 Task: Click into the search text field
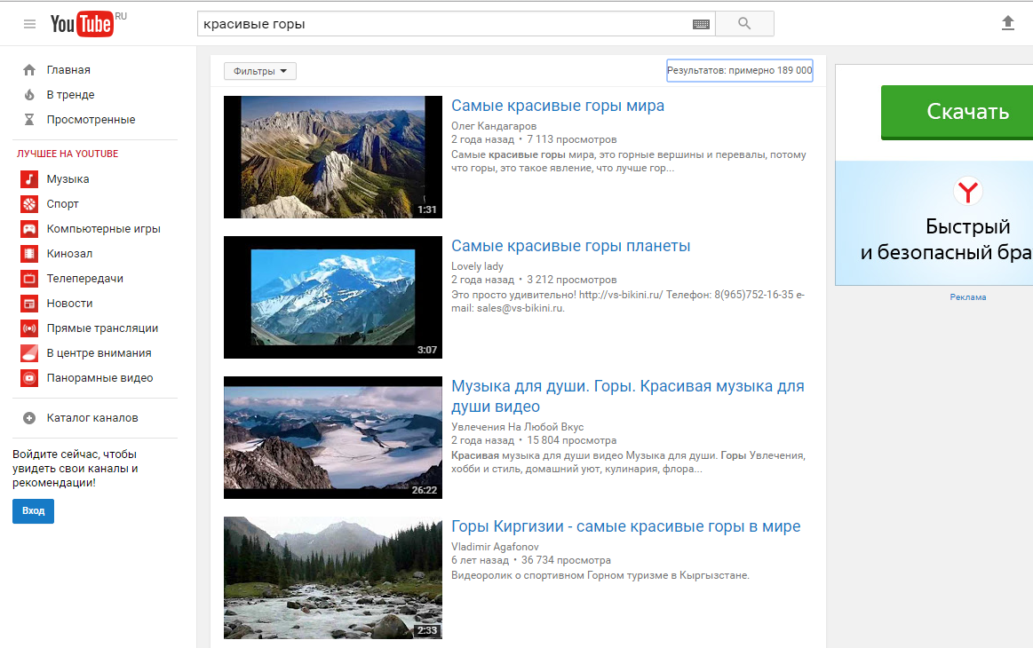444,24
